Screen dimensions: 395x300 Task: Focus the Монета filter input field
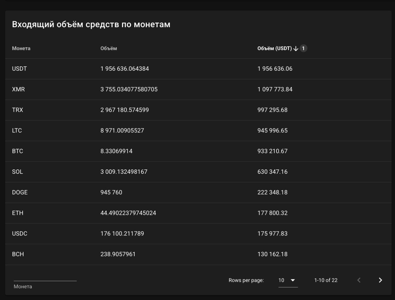45,277
